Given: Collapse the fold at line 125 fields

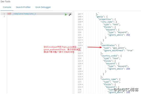Looking at the screenshot, I should (82, 61).
